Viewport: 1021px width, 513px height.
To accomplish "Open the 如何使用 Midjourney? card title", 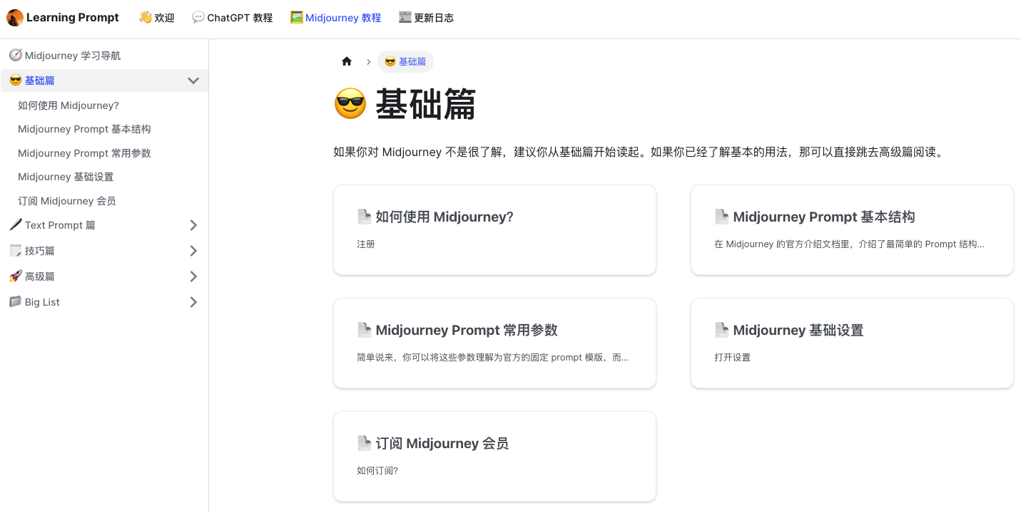I will [445, 217].
